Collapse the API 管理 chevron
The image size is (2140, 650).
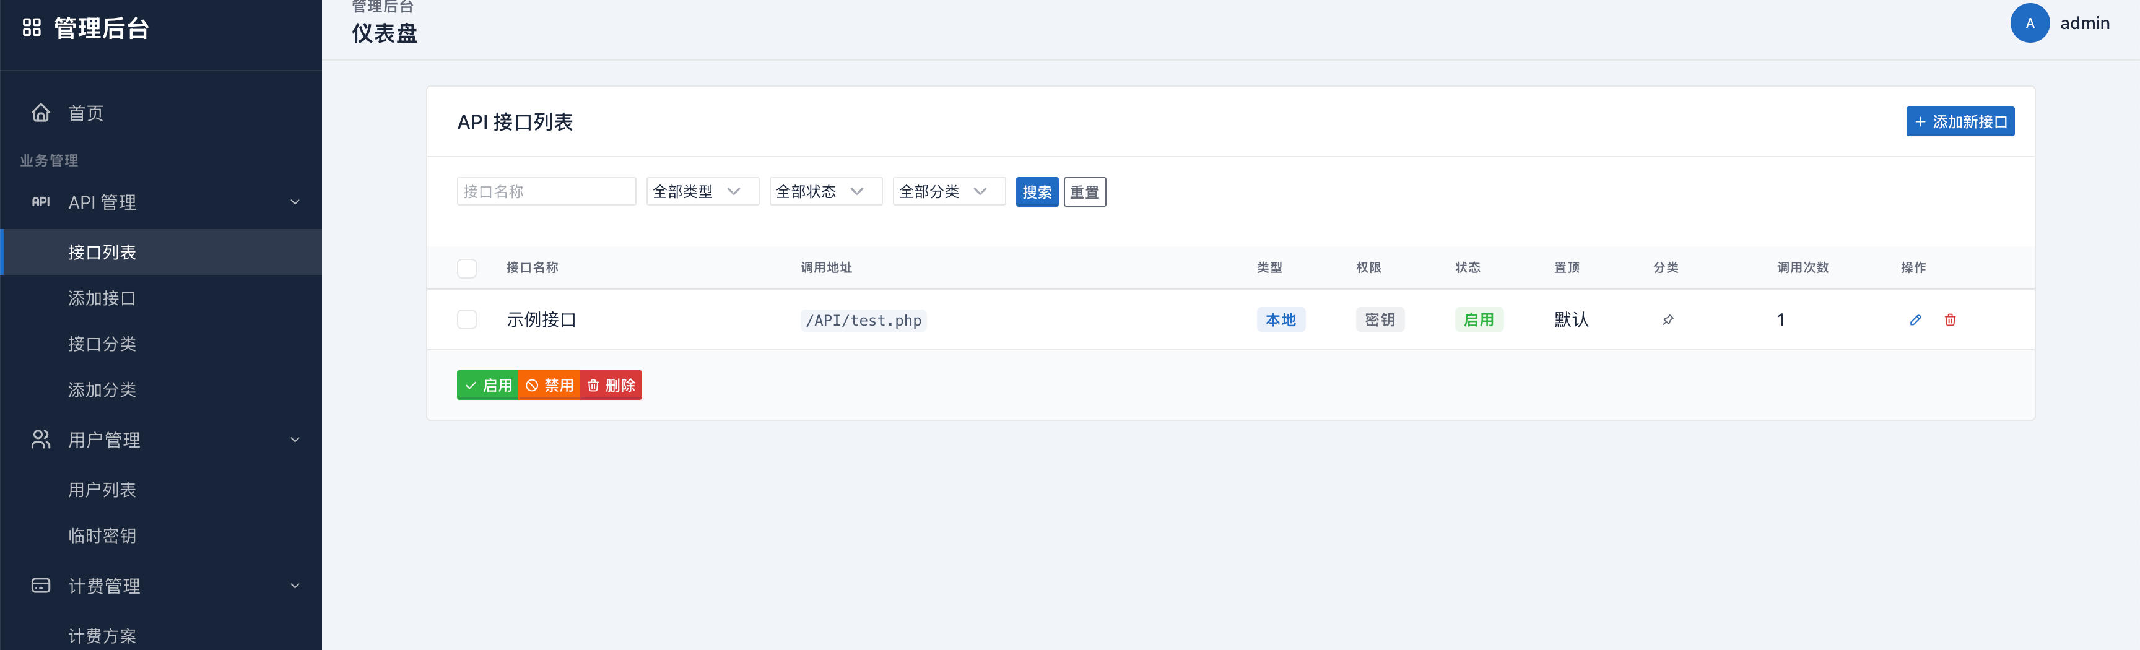[295, 202]
